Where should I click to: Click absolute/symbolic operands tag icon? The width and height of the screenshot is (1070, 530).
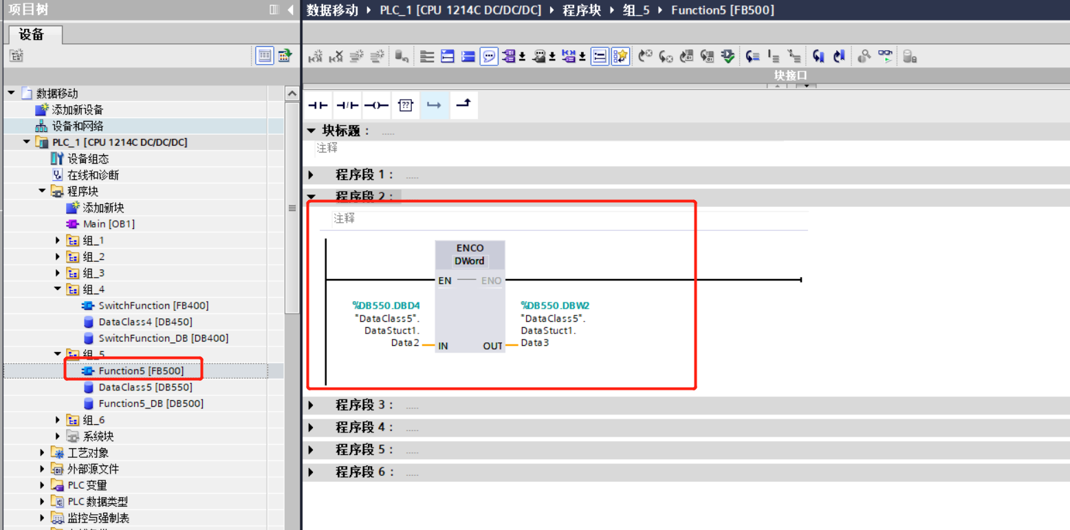(x=509, y=56)
